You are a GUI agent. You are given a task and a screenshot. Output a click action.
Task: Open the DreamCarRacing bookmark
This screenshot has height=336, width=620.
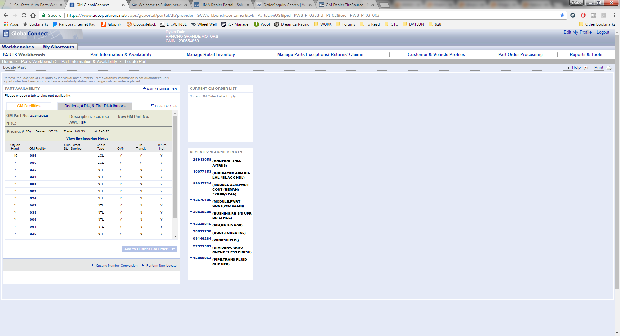(292, 24)
